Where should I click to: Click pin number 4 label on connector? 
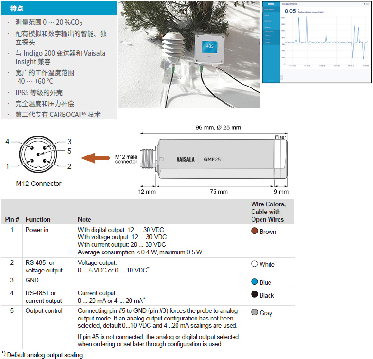[7, 142]
